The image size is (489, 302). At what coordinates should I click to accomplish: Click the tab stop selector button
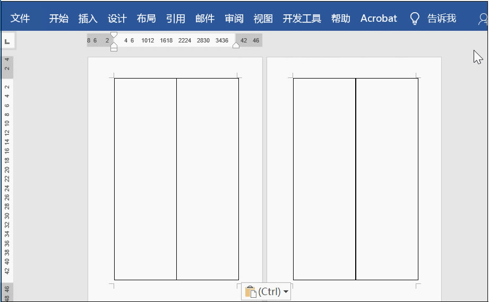(8, 41)
